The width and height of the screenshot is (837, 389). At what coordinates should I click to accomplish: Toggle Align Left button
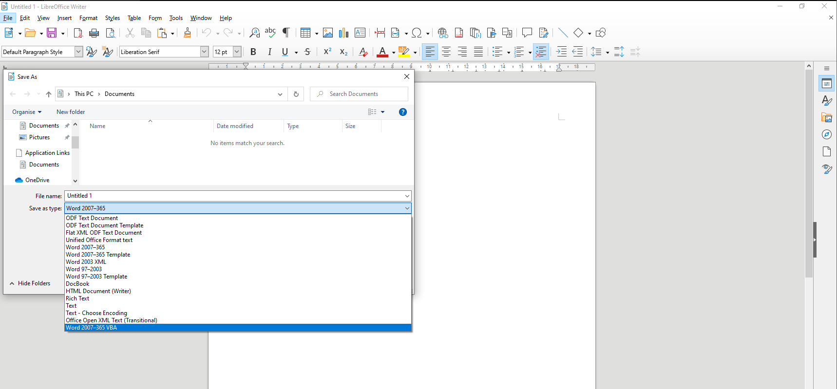coord(430,52)
